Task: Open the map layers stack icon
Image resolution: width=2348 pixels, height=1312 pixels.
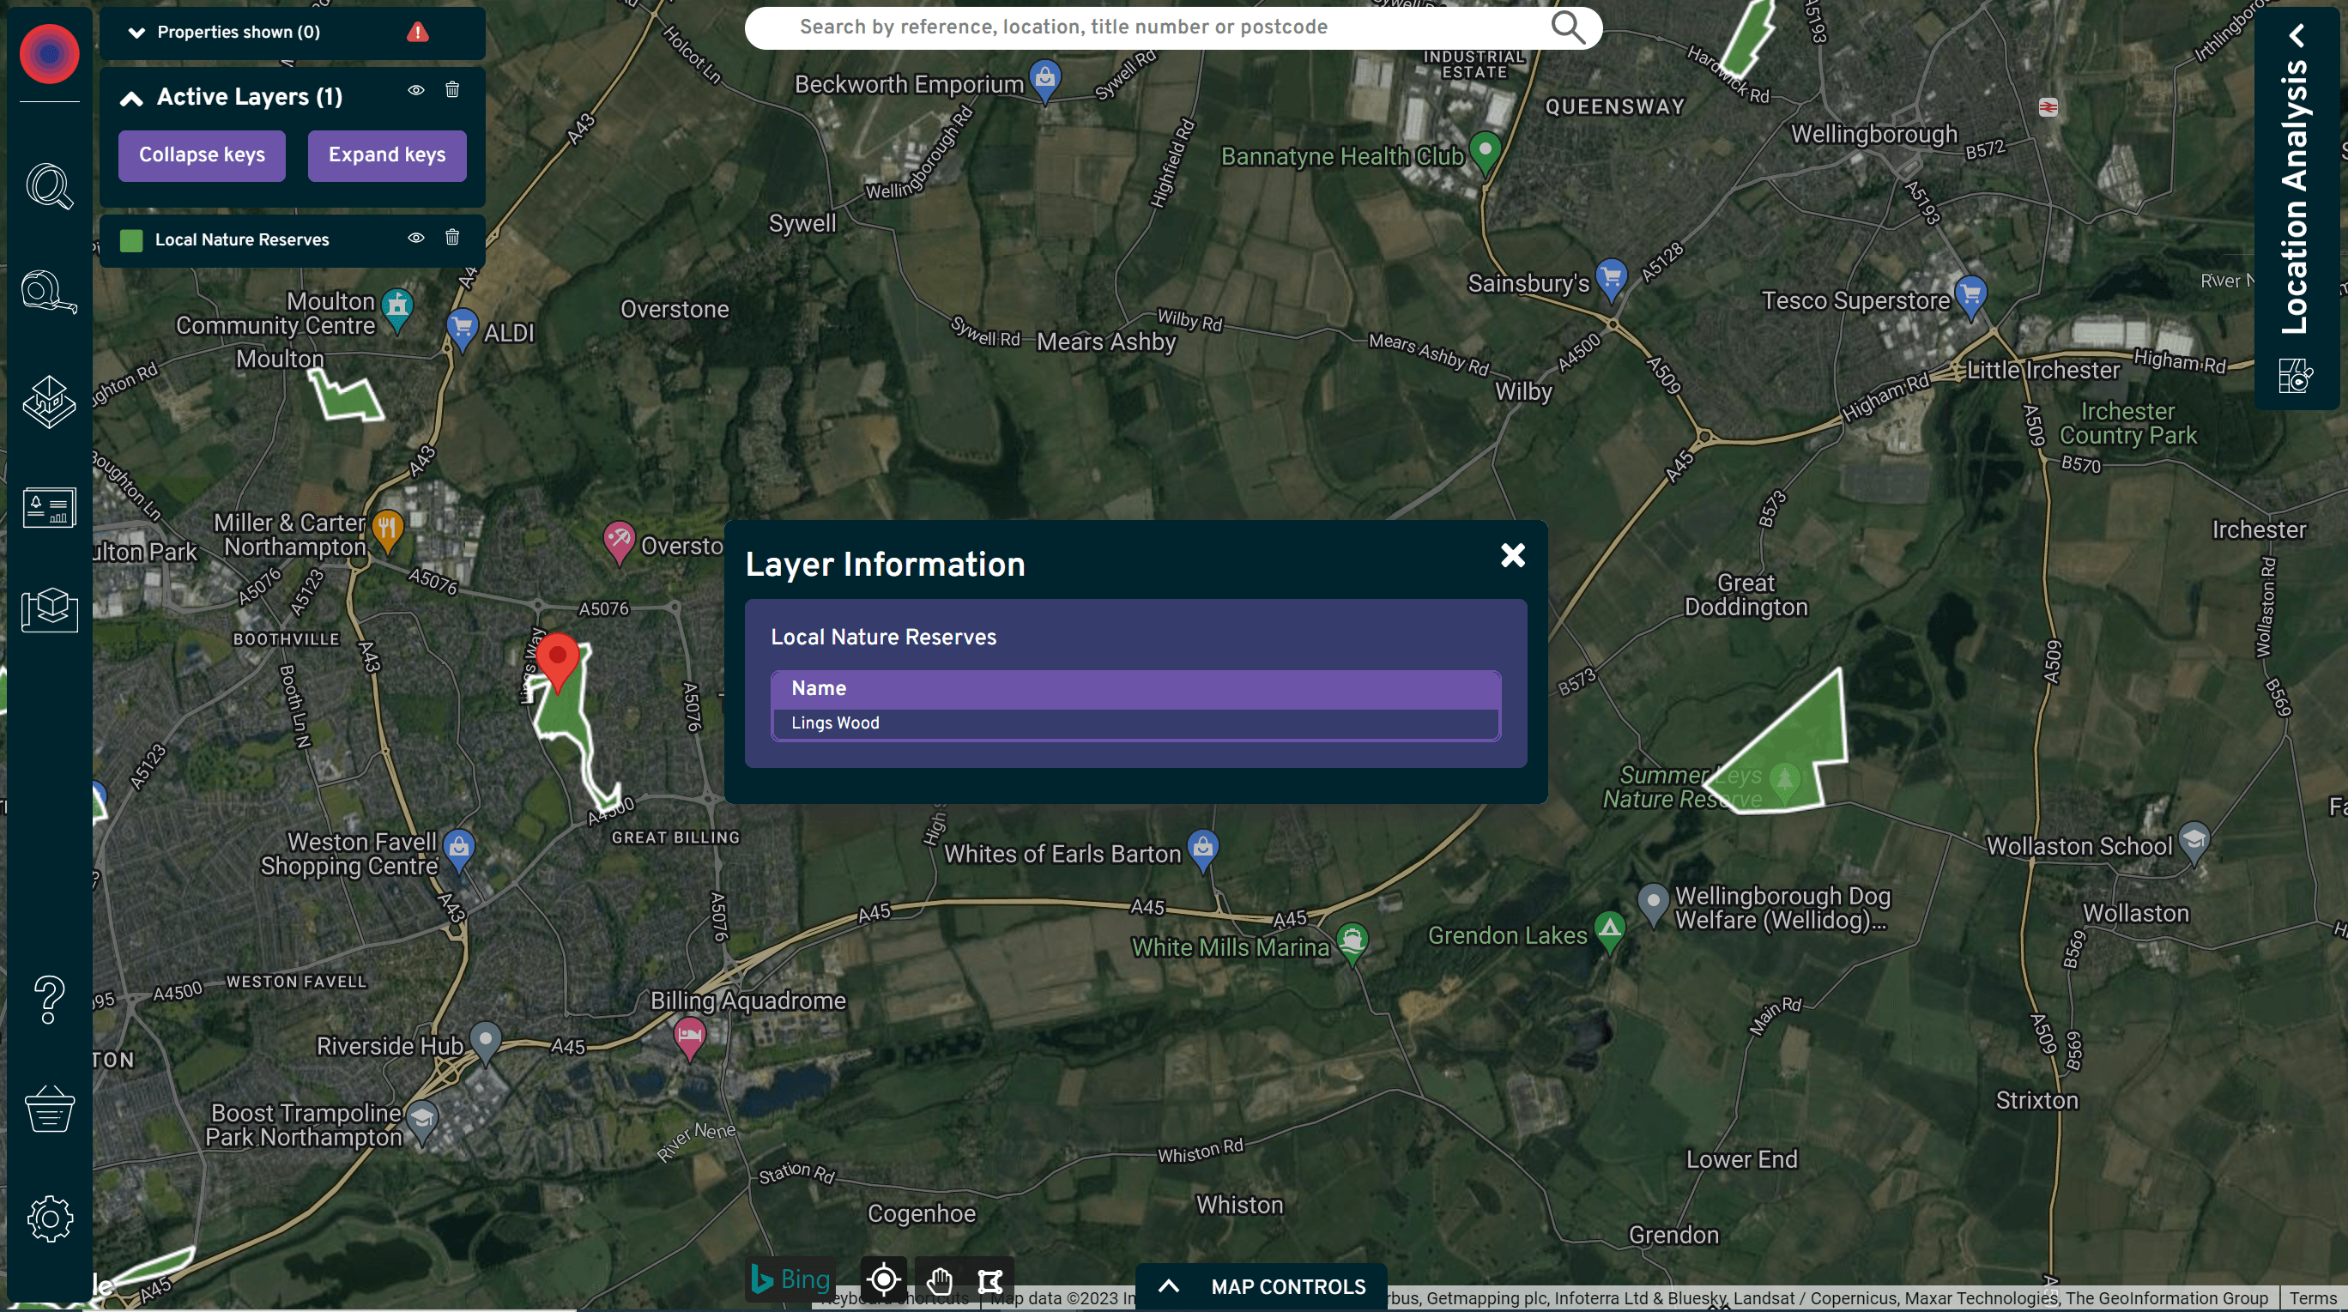Action: [x=49, y=402]
